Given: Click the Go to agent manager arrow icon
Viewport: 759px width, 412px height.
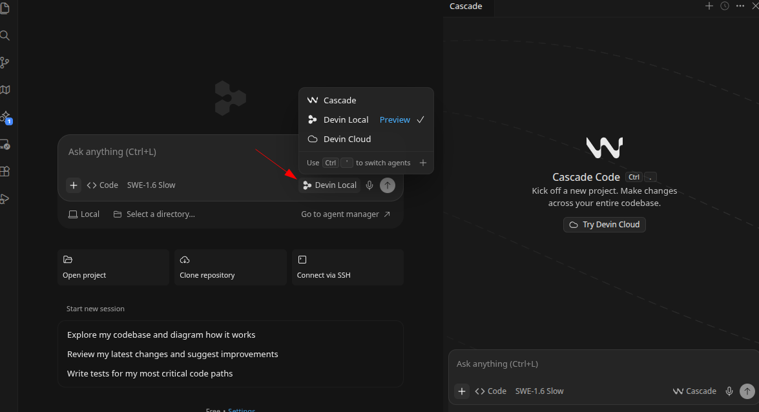Looking at the screenshot, I should 387,214.
